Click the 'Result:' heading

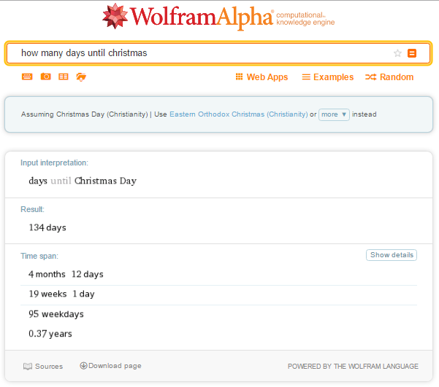32,209
